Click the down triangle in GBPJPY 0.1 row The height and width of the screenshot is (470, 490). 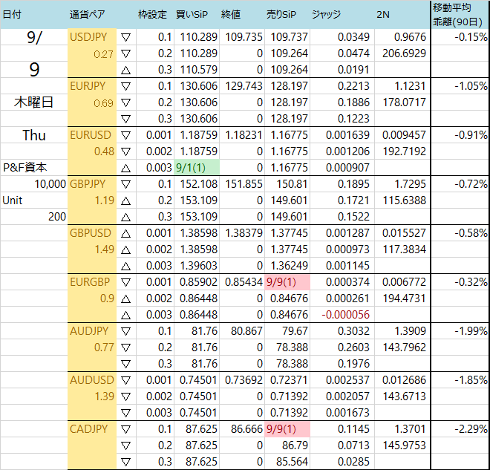click(x=125, y=184)
